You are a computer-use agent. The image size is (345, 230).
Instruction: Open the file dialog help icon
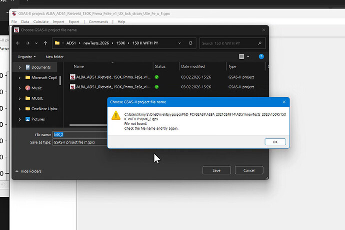coord(261,57)
